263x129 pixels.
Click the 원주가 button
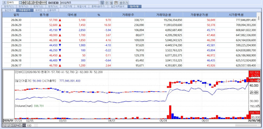(x=124, y=3)
